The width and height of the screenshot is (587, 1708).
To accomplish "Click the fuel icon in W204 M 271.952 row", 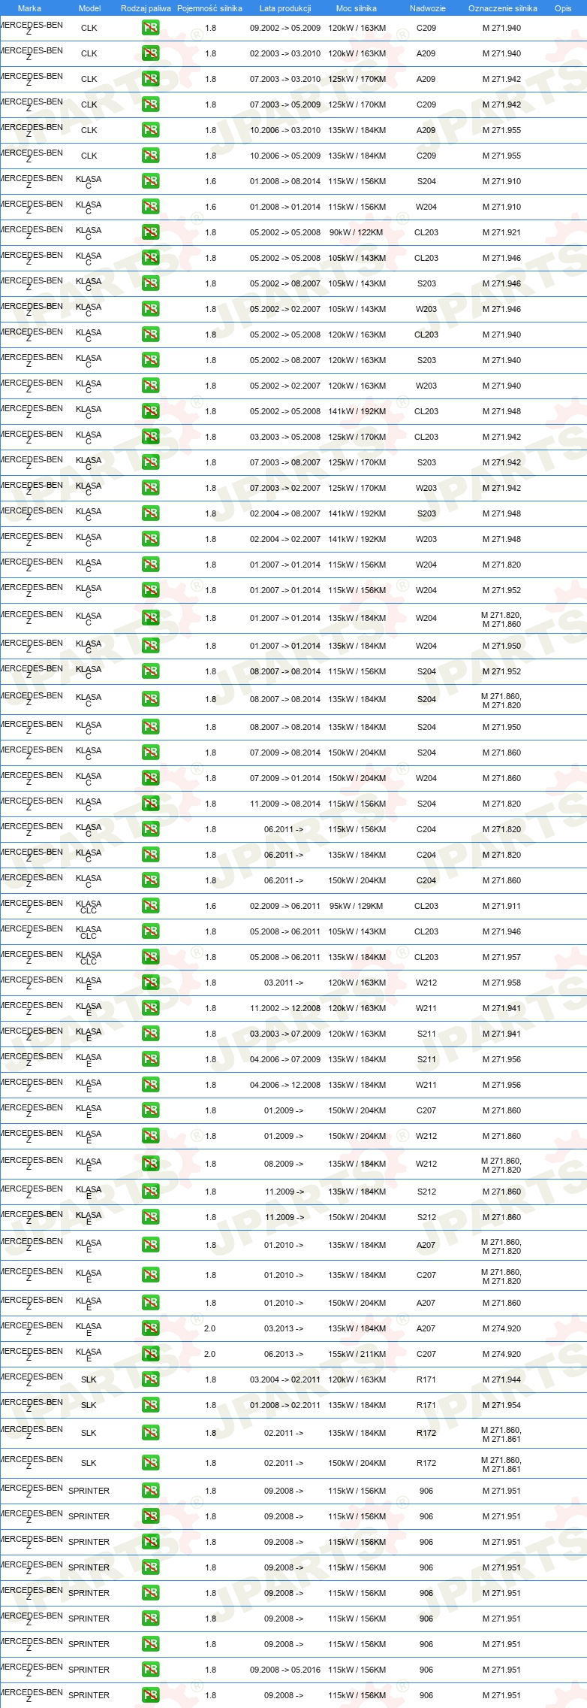I will coord(150,591).
